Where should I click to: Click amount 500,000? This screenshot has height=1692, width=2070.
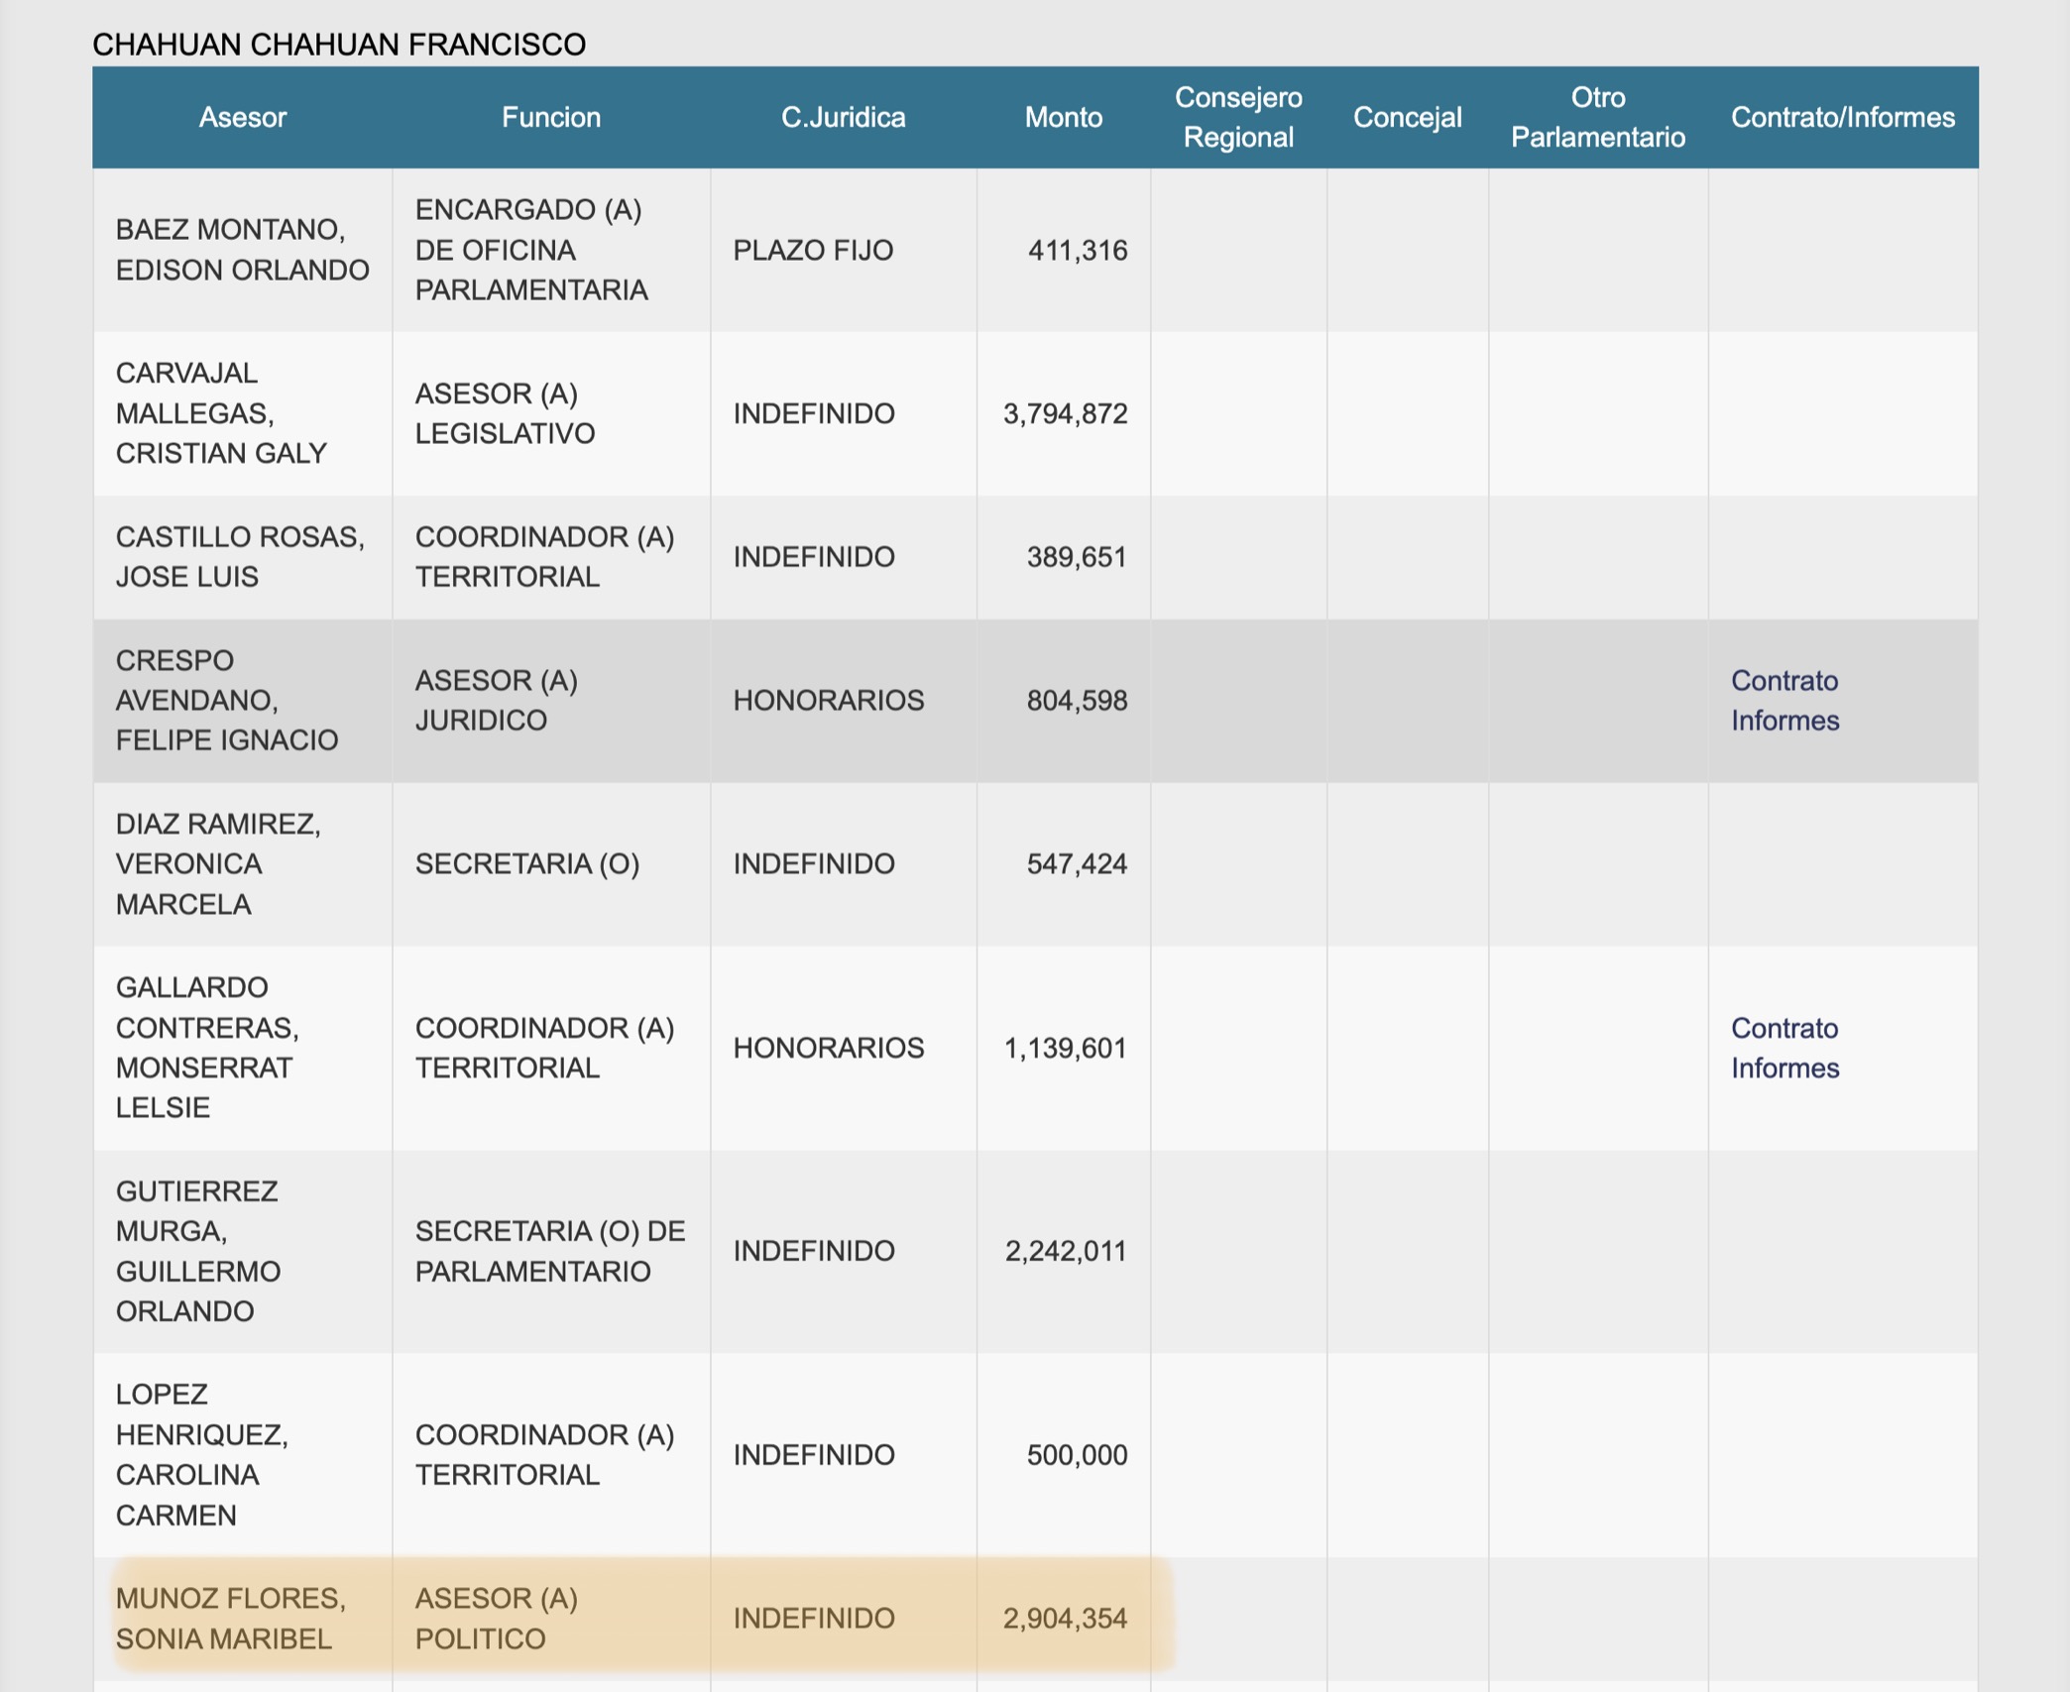(x=1077, y=1456)
